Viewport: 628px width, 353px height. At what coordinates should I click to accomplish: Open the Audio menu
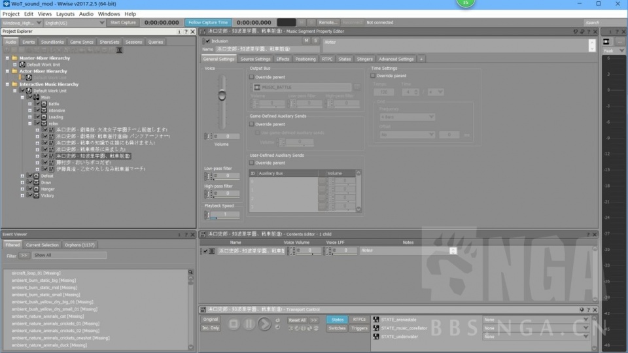(x=86, y=14)
